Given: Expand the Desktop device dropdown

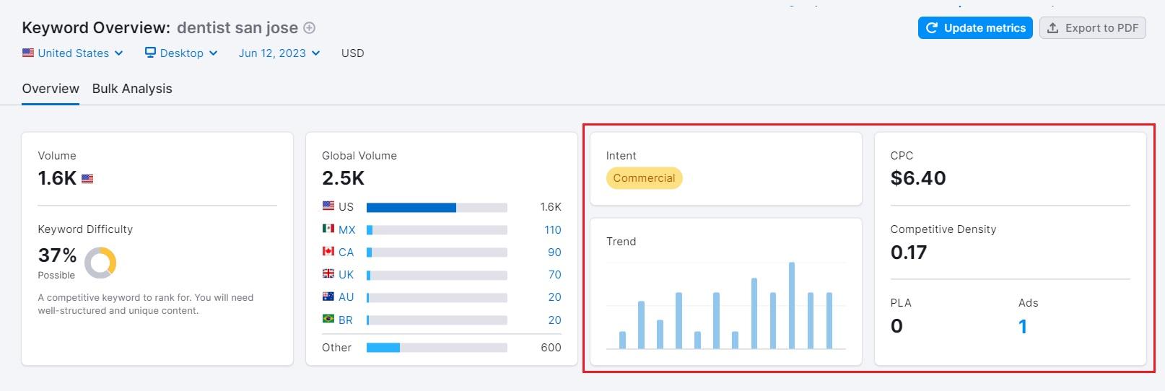Looking at the screenshot, I should point(181,53).
